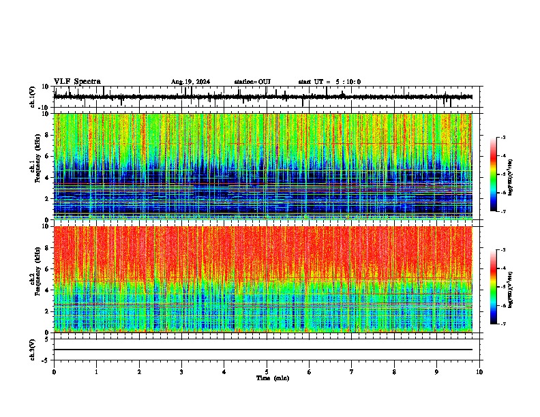Viewport: 540px width, 417px height.
Task: Click the ch.1 spectrogram color bar
Action: 494,174
